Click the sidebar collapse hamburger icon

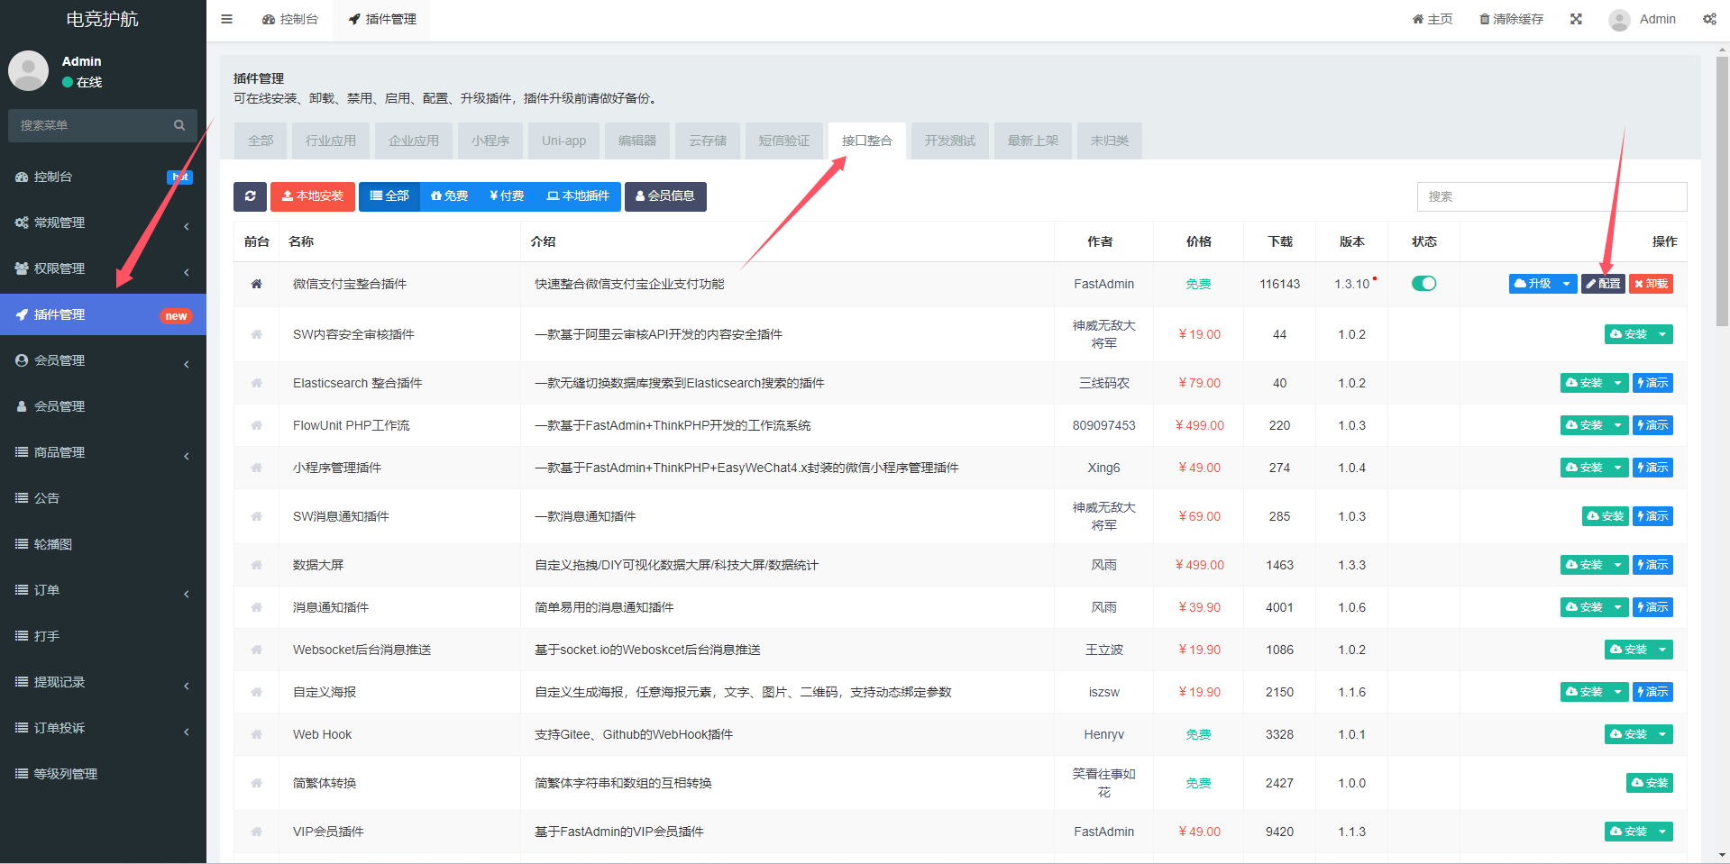(x=227, y=19)
